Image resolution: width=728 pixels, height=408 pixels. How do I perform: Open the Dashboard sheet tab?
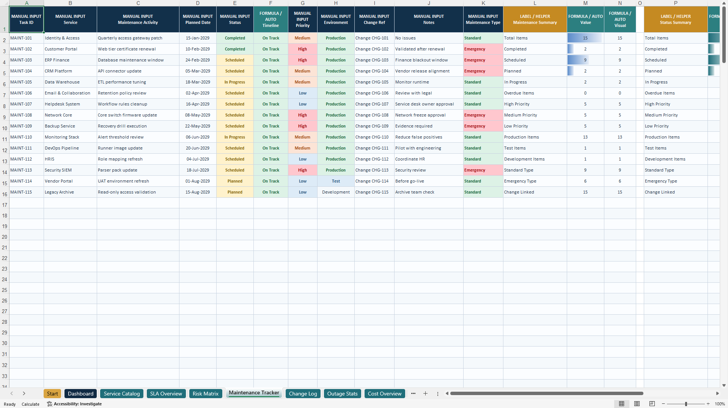[80, 394]
